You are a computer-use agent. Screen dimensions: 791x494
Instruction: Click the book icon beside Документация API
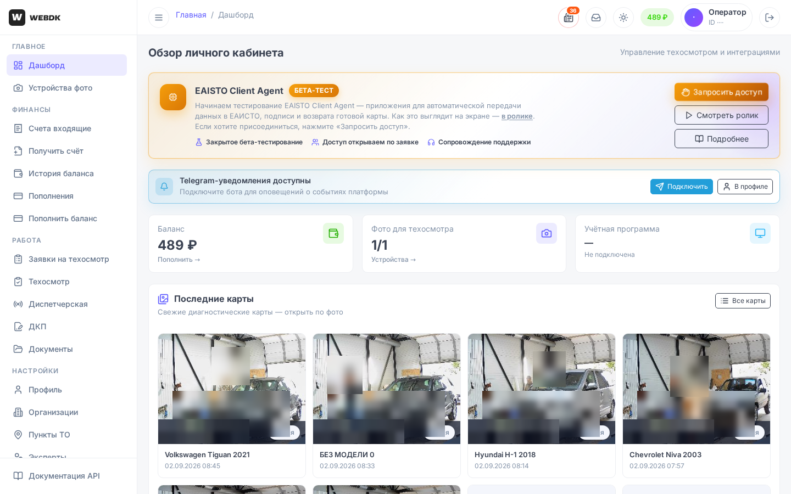pyautogui.click(x=18, y=476)
